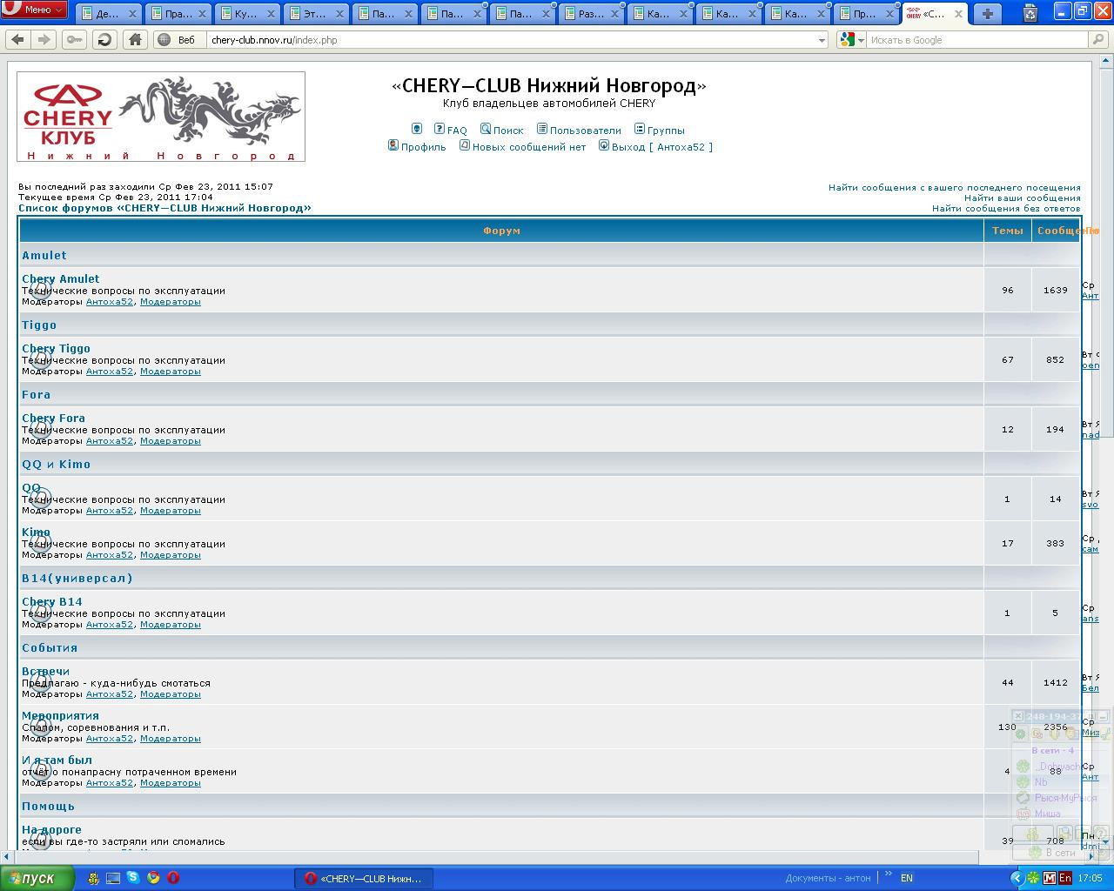This screenshot has height=891, width=1114.
Task: Expand hidden system tray icons arrow
Action: pos(1017,879)
